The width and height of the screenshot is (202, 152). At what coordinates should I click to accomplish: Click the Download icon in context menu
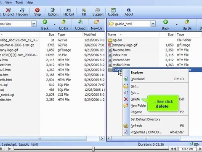click(126, 79)
